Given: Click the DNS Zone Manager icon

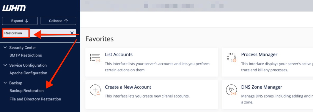Looking at the screenshot, I should pos(231,90).
